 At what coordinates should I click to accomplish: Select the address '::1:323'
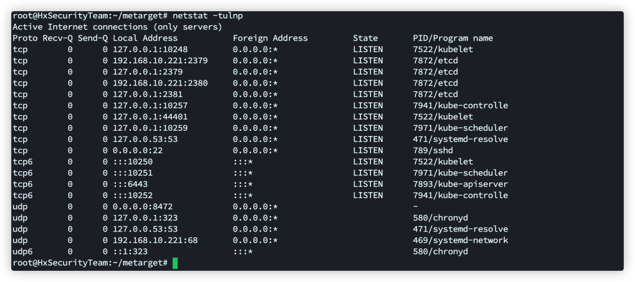tap(130, 252)
